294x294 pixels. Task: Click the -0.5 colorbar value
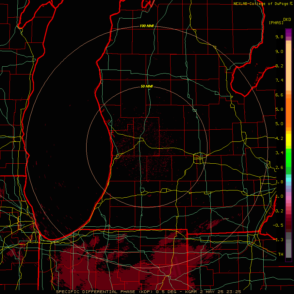pyautogui.click(x=278, y=225)
